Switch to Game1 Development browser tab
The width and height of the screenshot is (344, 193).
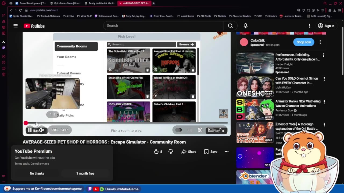[x=31, y=3]
